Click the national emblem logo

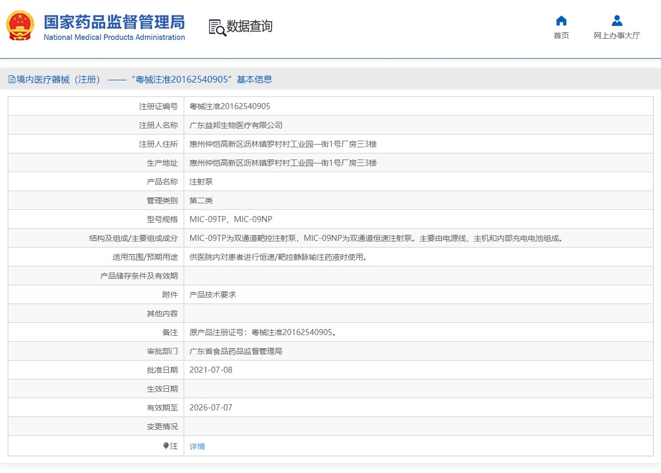(x=20, y=25)
